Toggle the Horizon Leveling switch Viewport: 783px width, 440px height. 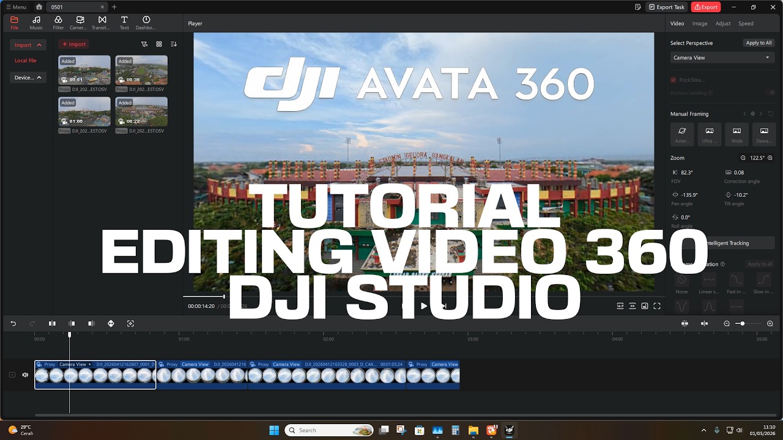click(771, 93)
